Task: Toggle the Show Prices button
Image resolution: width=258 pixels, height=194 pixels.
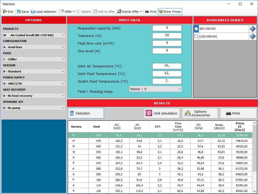Action: 170,12
